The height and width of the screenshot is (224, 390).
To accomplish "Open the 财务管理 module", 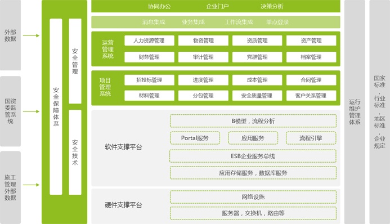I will click(149, 57).
